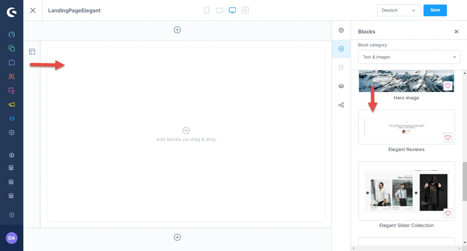This screenshot has height=251, width=467.
Task: Expand the left sidebar menu
Action: 12,215
